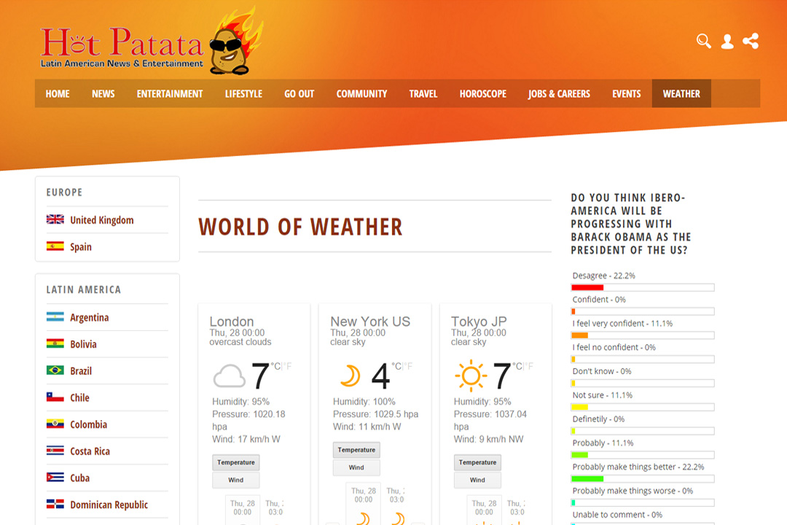The height and width of the screenshot is (525, 787).
Task: Open the Spain link
Action: tap(81, 246)
